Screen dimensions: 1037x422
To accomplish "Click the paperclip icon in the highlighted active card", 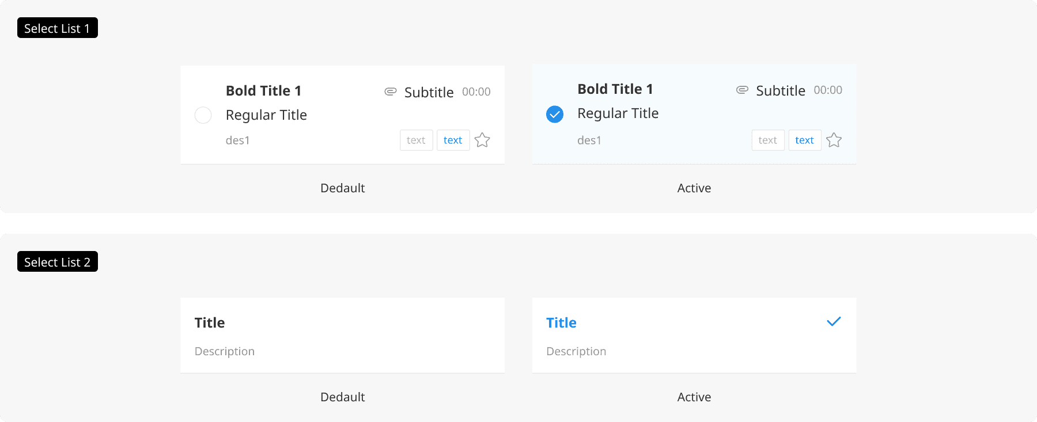I will [742, 90].
